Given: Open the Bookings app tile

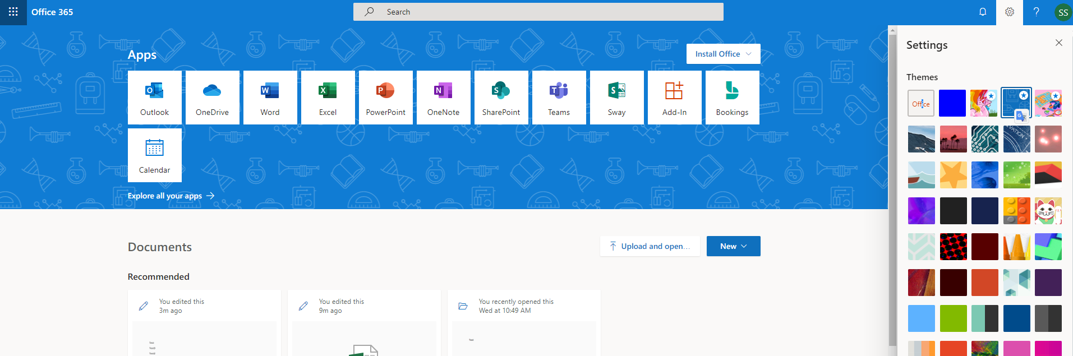Looking at the screenshot, I should click(733, 98).
